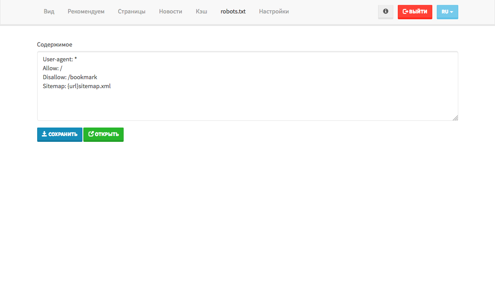Open the Вид tab
Screen dimensions: 495x294
click(x=49, y=12)
